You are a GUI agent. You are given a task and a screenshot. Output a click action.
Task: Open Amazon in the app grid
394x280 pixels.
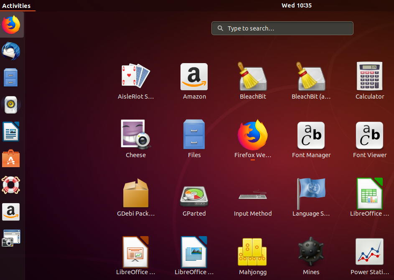tap(194, 81)
